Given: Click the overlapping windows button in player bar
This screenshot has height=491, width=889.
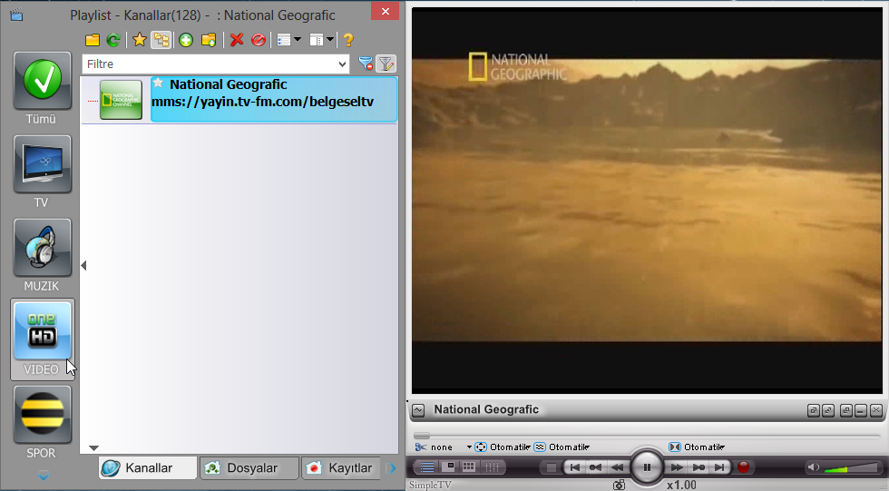Looking at the screenshot, I should [845, 410].
